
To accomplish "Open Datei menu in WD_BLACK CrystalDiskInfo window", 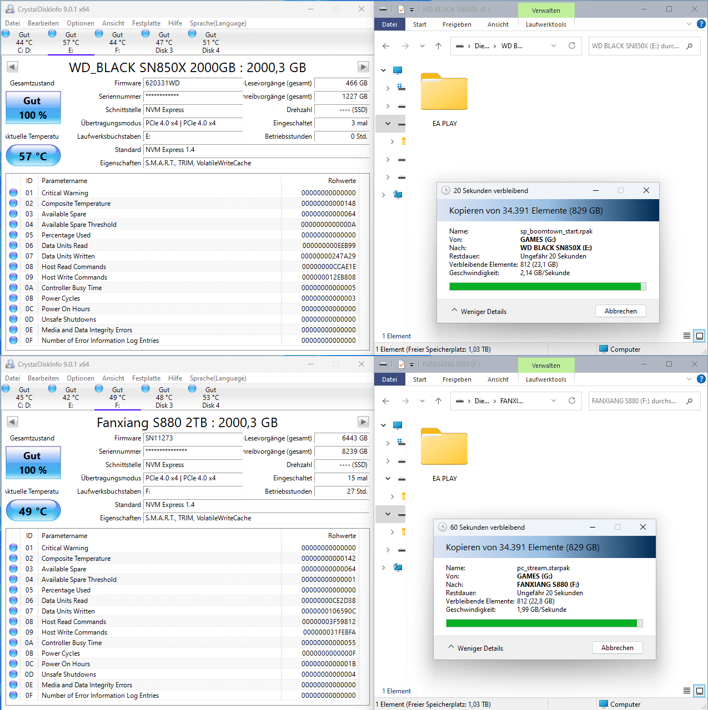I will (12, 23).
